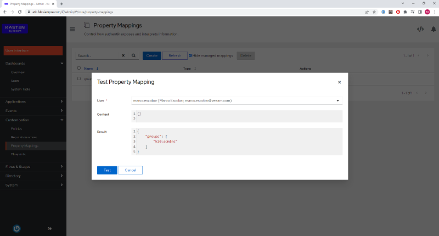The image size is (439, 236).
Task: Click the Refresh button
Action: (175, 56)
